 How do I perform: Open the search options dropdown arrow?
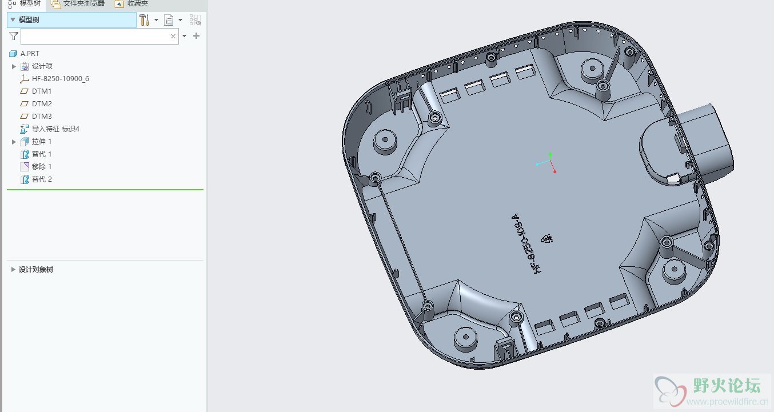point(184,36)
